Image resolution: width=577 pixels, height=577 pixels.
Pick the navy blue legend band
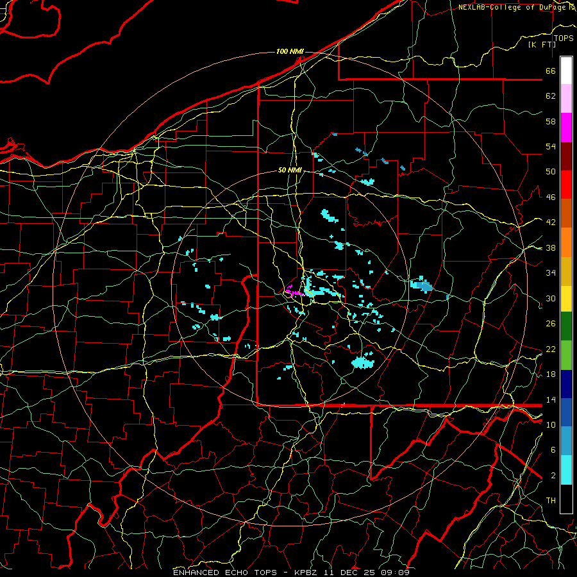click(566, 384)
